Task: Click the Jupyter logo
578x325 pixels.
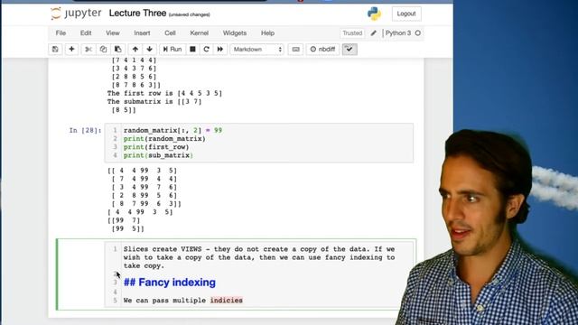Action: (x=76, y=14)
